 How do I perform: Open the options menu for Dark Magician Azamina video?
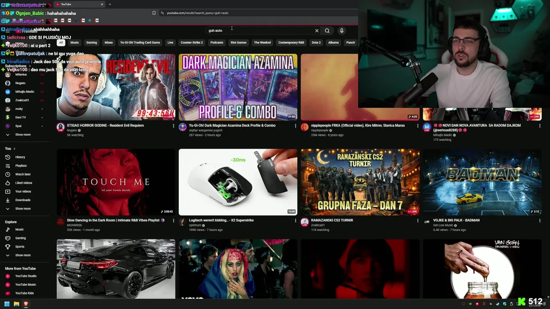tap(295, 126)
